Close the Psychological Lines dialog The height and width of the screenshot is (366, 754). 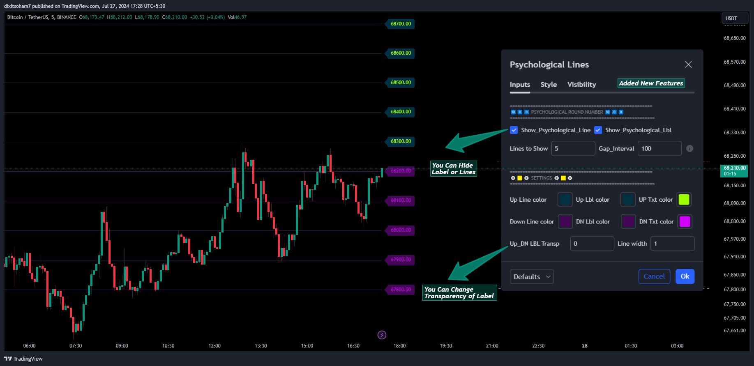(x=688, y=64)
